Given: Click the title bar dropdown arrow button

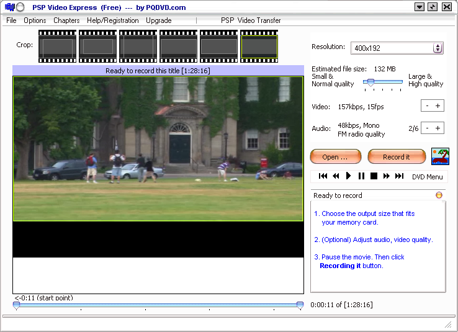Looking at the screenshot, I should [420, 7].
